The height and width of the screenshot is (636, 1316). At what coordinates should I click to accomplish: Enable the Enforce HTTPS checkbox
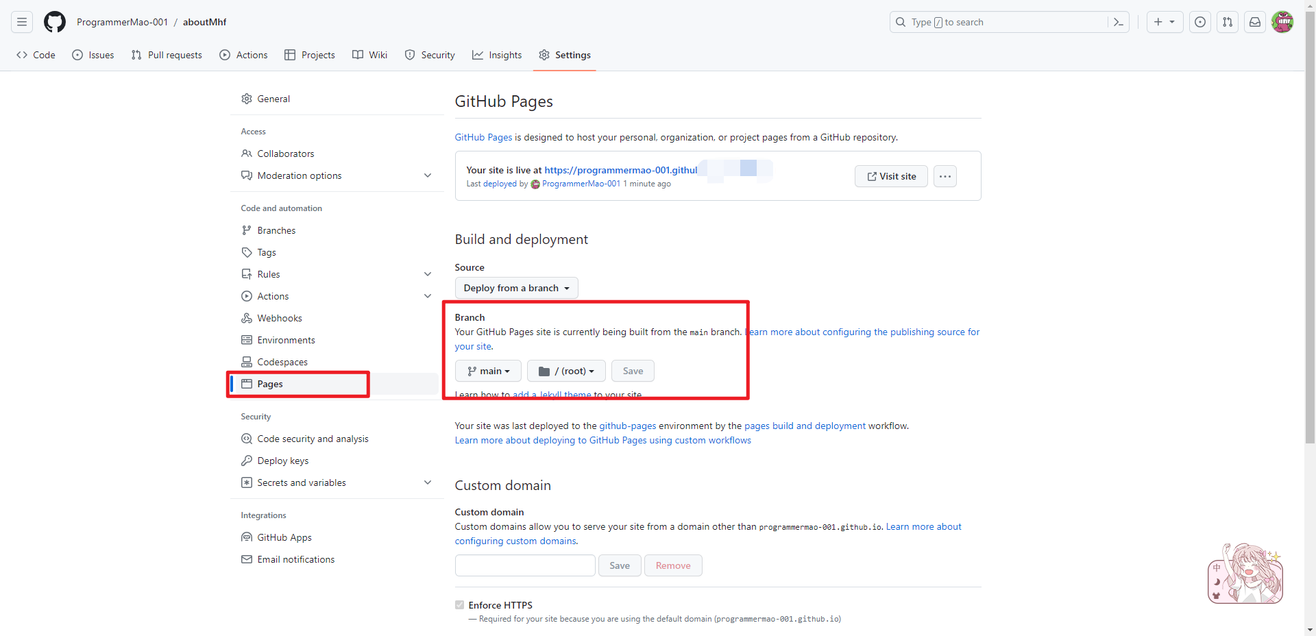pos(459,604)
